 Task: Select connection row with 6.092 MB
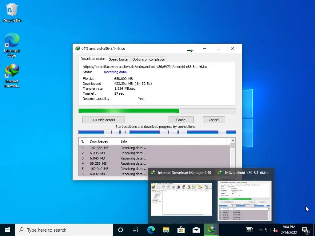[x=114, y=174]
